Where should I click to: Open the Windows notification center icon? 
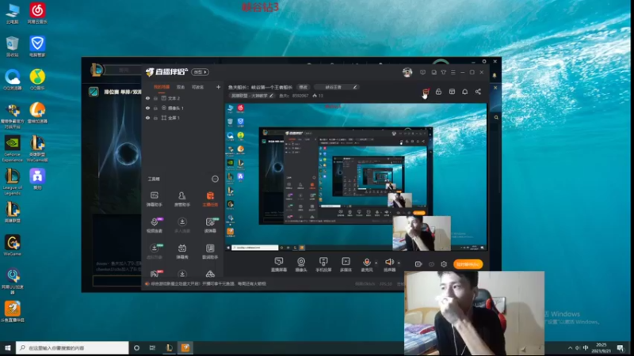621,347
